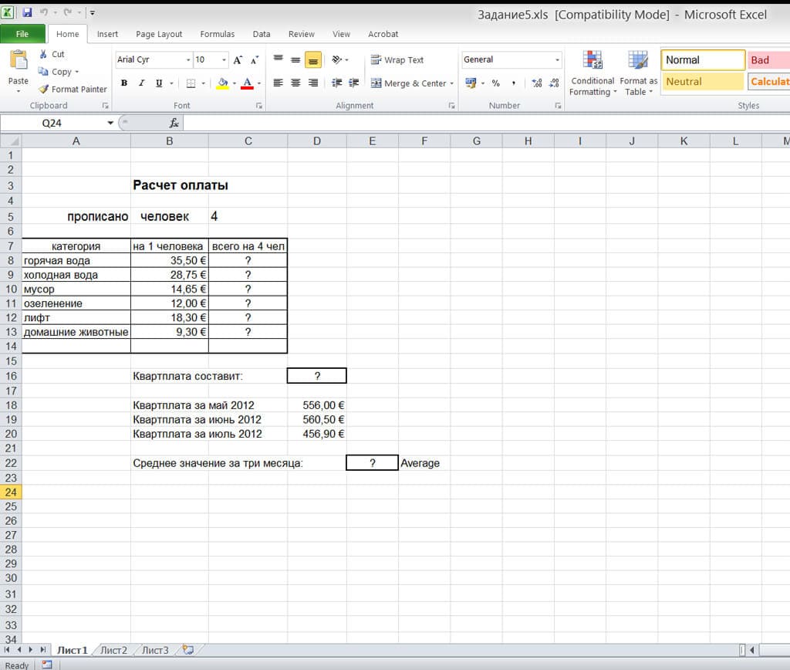This screenshot has width=790, height=670.
Task: Center text horizontally with Center alignment icon
Action: click(x=295, y=83)
